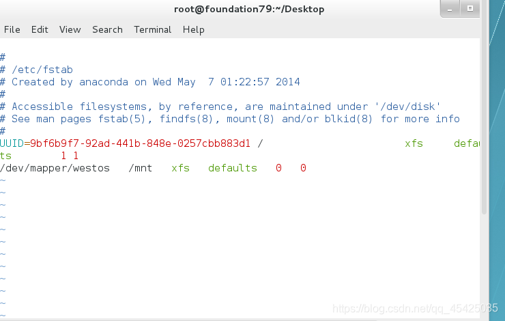Screen dimensions: 505x321
Task: Maximize the terminal window
Action: coord(470,9)
